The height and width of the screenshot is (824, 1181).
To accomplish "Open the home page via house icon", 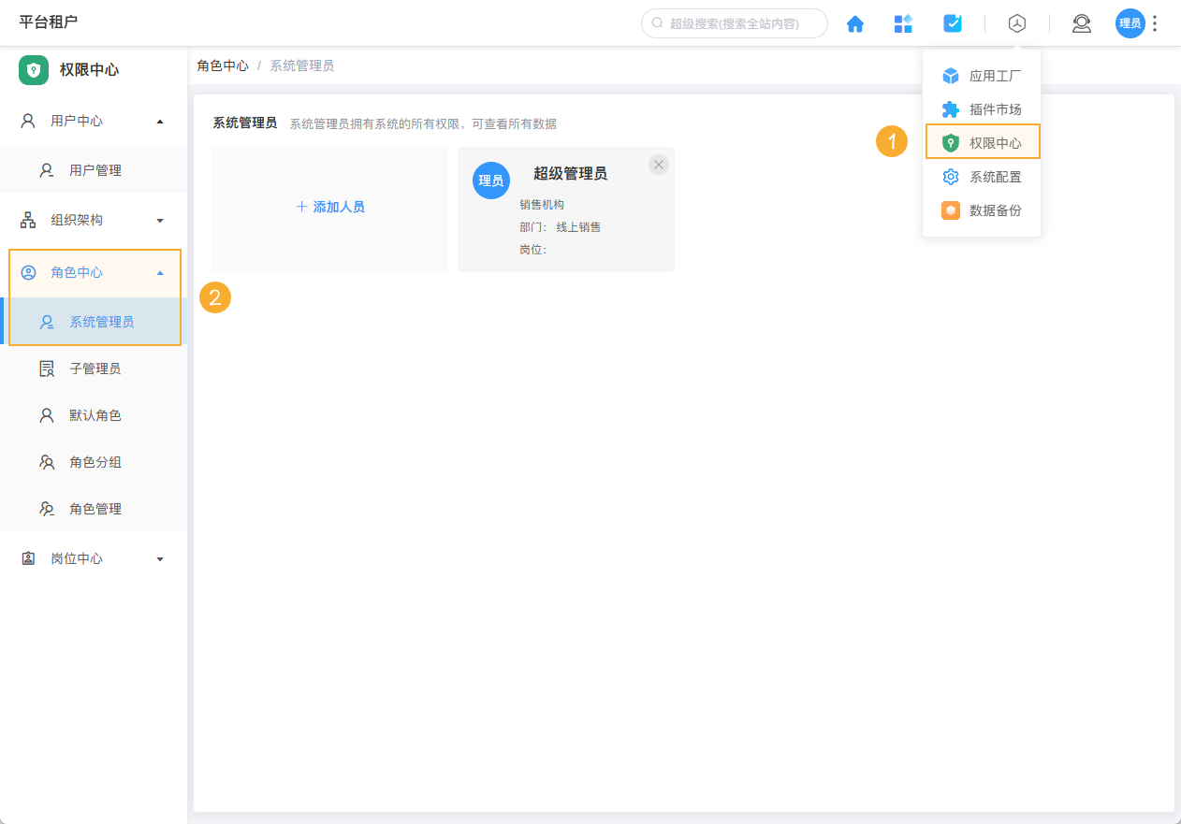I will coord(854,23).
